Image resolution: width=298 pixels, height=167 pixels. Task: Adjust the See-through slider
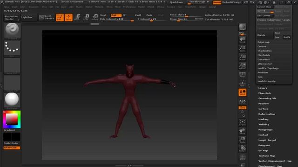199,2
